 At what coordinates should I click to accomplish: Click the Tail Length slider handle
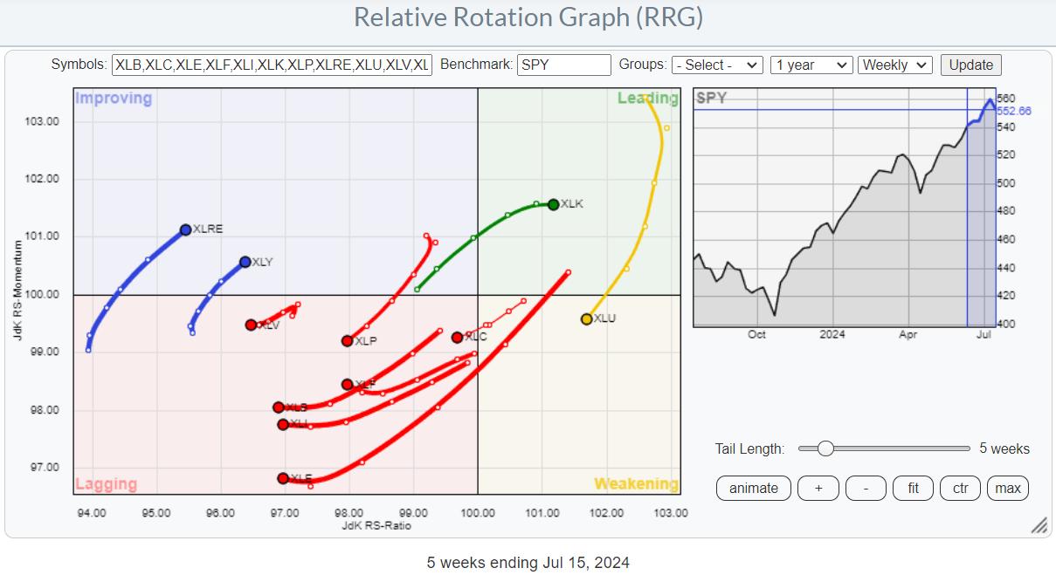click(825, 448)
